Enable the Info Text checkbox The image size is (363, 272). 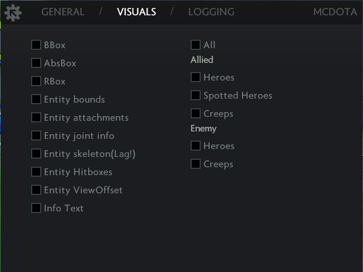(36, 208)
